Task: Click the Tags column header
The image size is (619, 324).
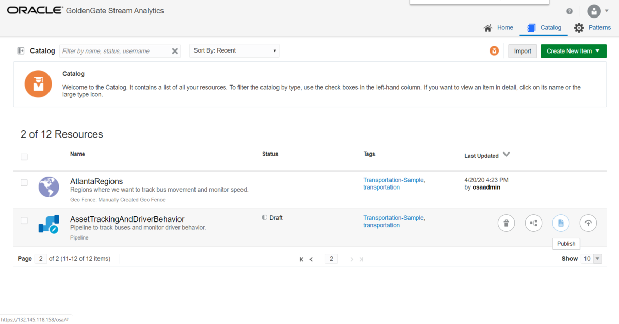Action: tap(369, 154)
